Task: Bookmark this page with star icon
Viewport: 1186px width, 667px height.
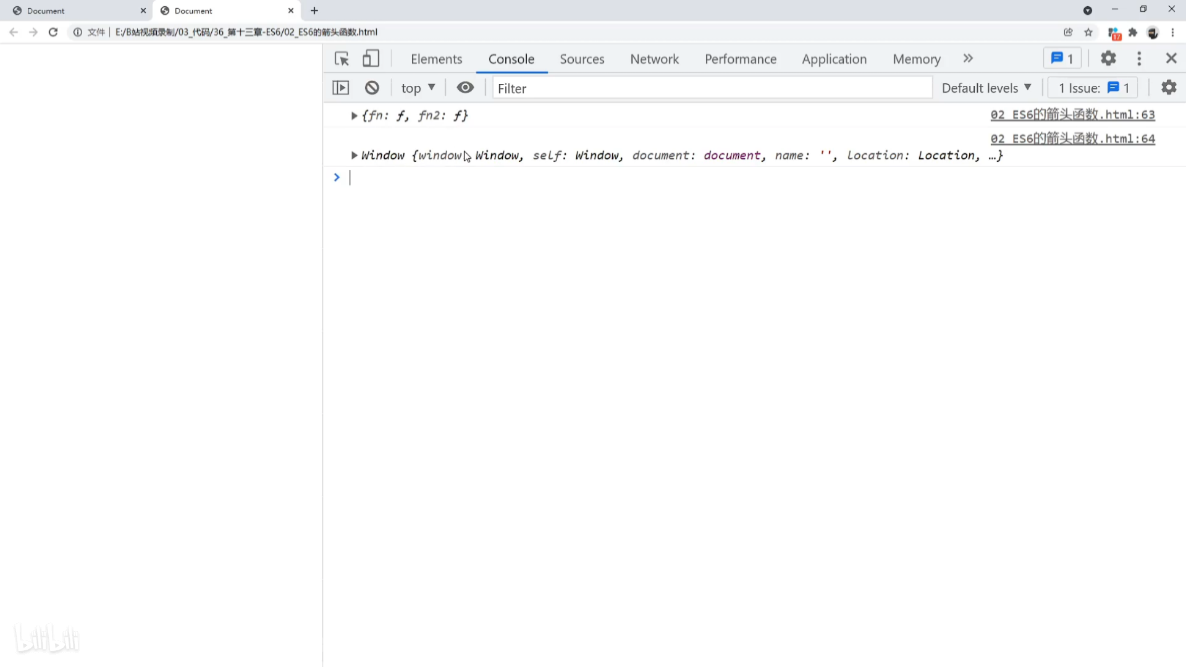Action: click(x=1088, y=32)
